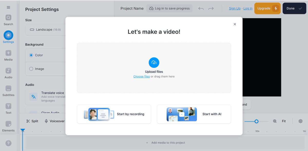This screenshot has width=308, height=151.
Task: Click the Fit zoom button
Action: pyautogui.click(x=284, y=121)
